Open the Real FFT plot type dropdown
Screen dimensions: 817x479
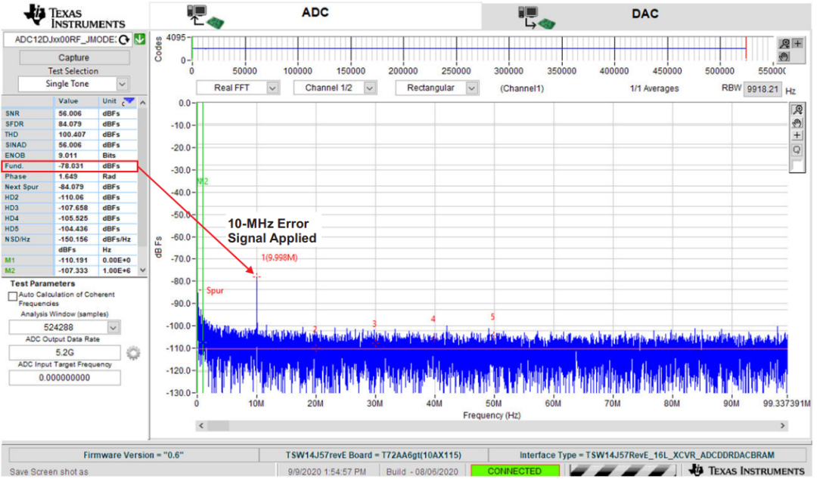tap(272, 88)
